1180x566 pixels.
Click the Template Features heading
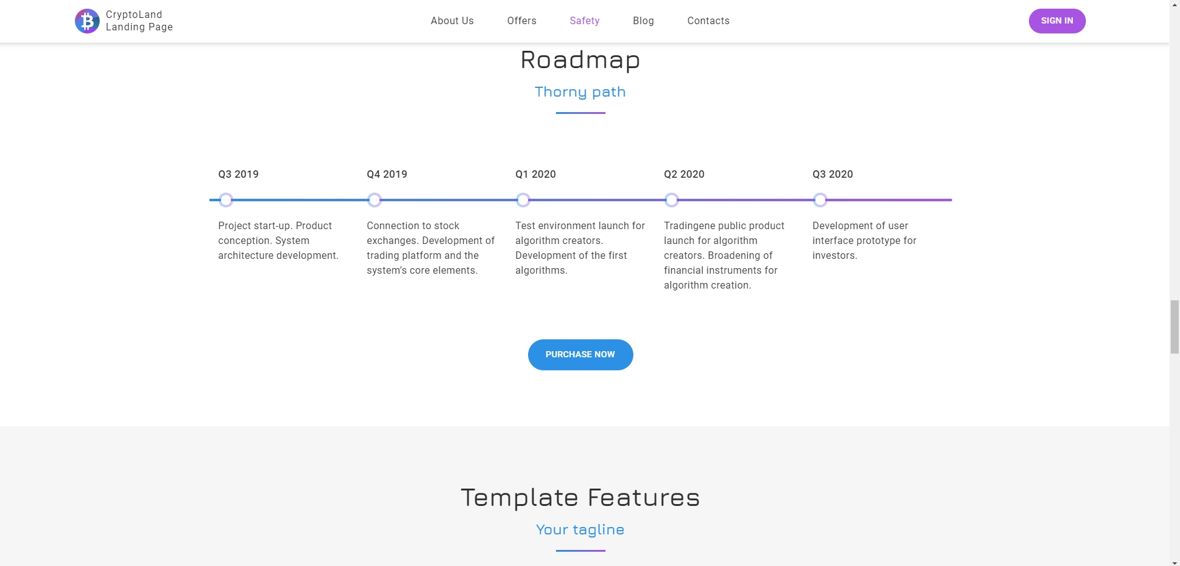pos(580,498)
